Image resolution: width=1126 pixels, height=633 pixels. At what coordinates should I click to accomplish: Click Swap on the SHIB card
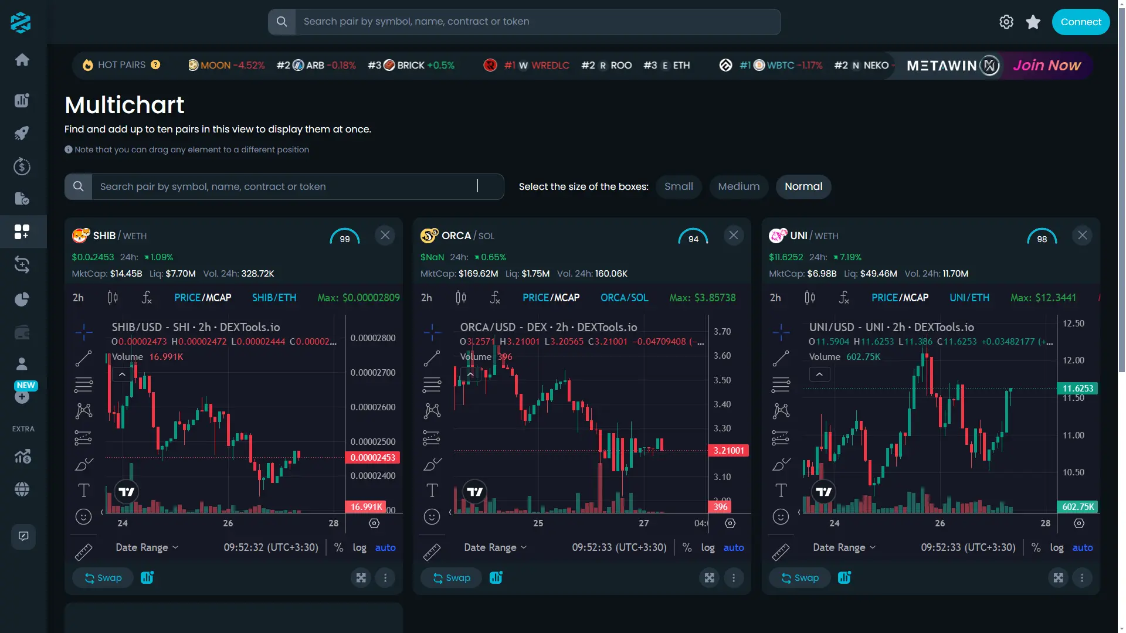pos(103,578)
